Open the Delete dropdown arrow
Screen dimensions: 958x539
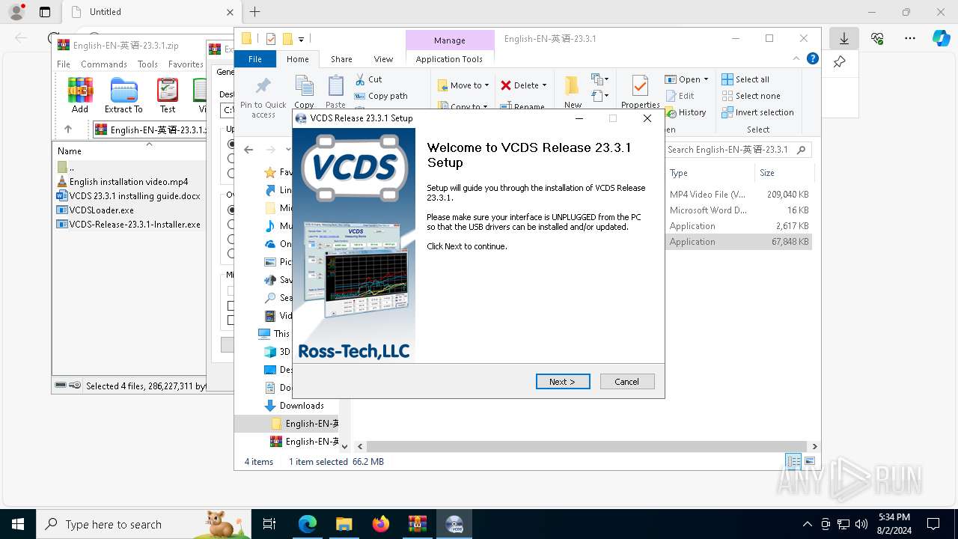click(x=544, y=85)
